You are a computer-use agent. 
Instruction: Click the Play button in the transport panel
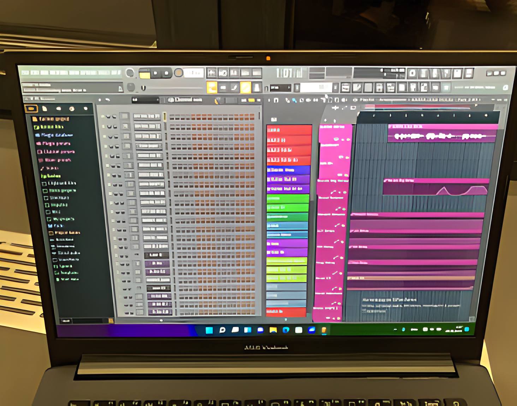(x=155, y=73)
